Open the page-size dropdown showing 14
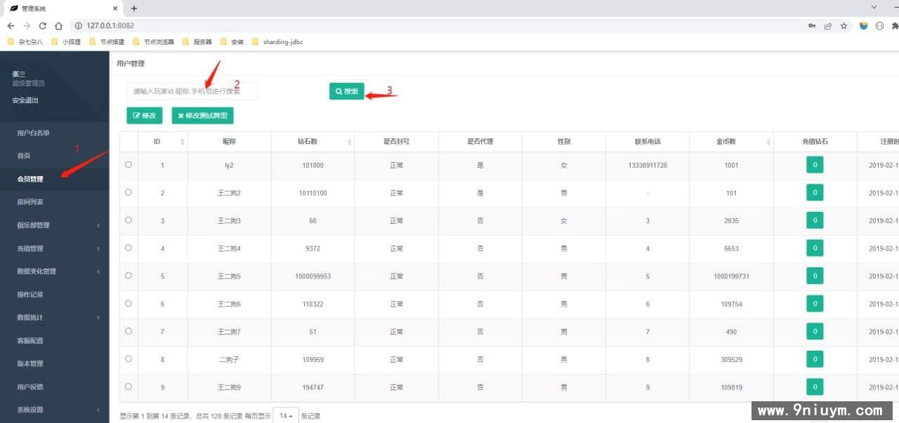 285,416
